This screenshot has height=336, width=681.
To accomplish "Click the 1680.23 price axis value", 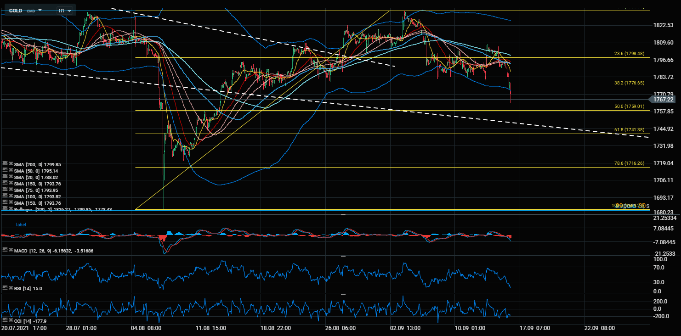I will pos(664,212).
